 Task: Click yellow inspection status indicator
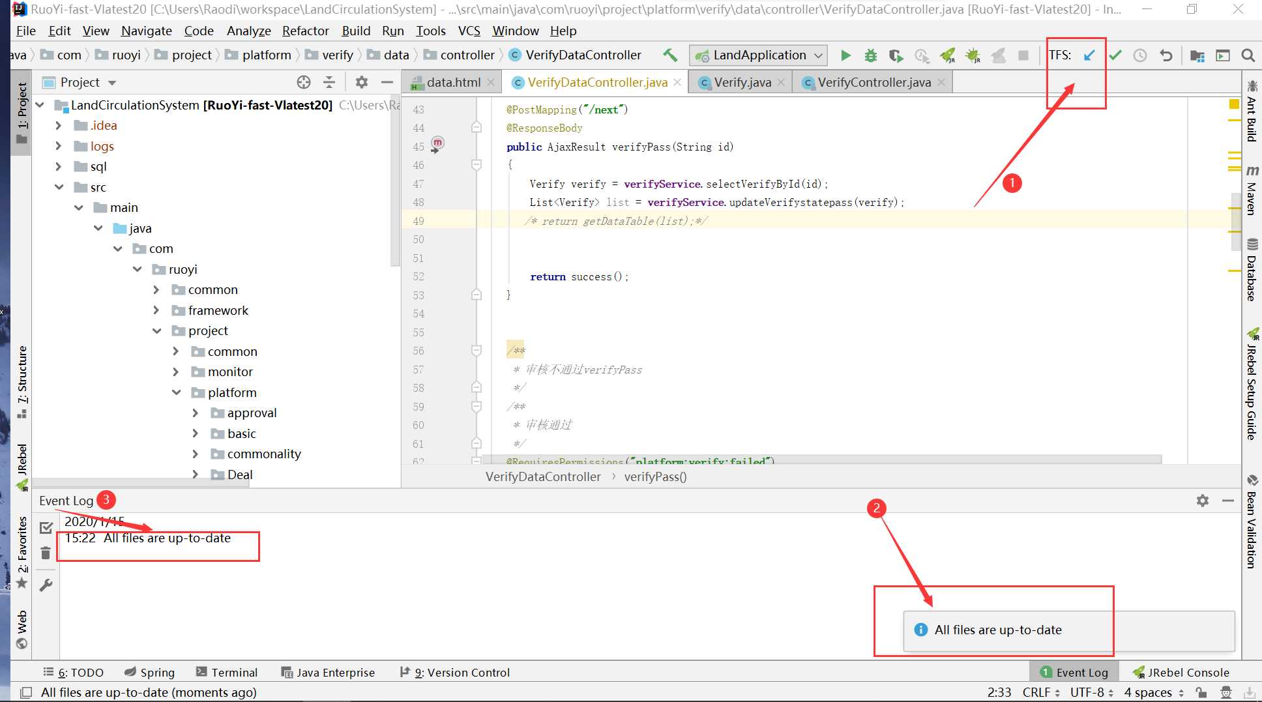tap(1234, 104)
